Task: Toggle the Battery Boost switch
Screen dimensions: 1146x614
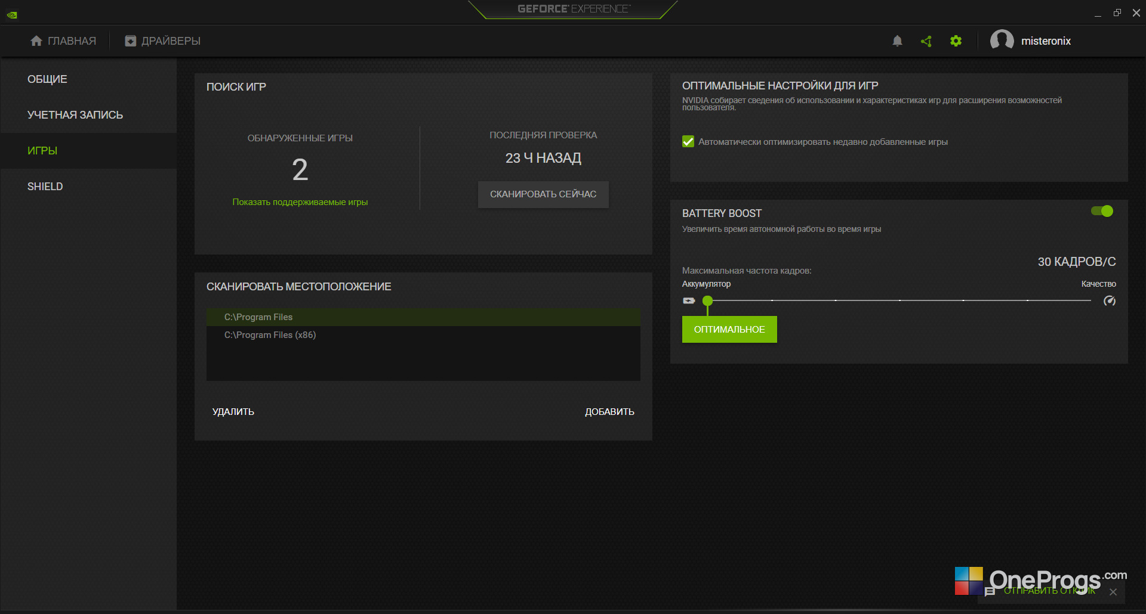Action: [x=1102, y=211]
